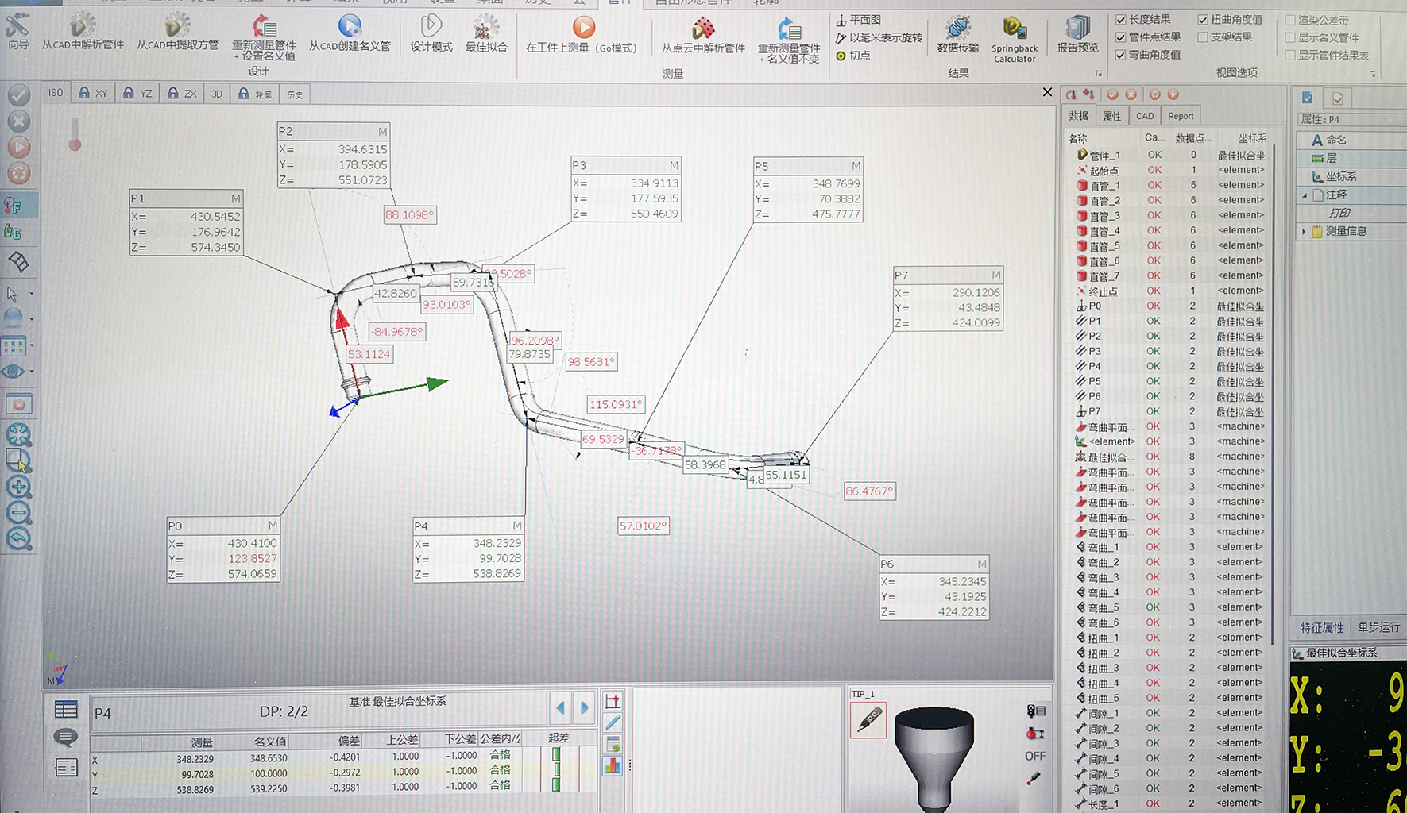
Task: Switch to the 3D view tab
Action: 217,94
